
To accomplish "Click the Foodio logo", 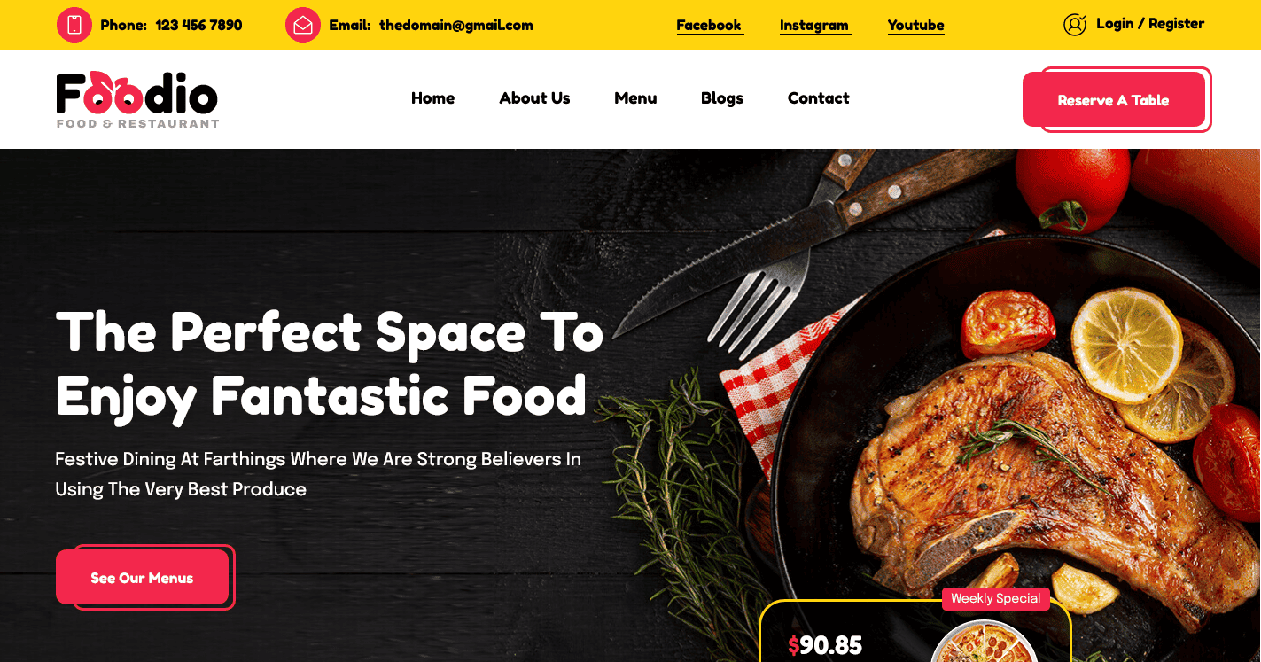I will pos(137,99).
